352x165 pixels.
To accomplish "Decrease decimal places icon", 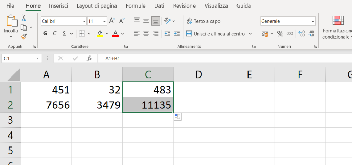I will tap(311, 34).
